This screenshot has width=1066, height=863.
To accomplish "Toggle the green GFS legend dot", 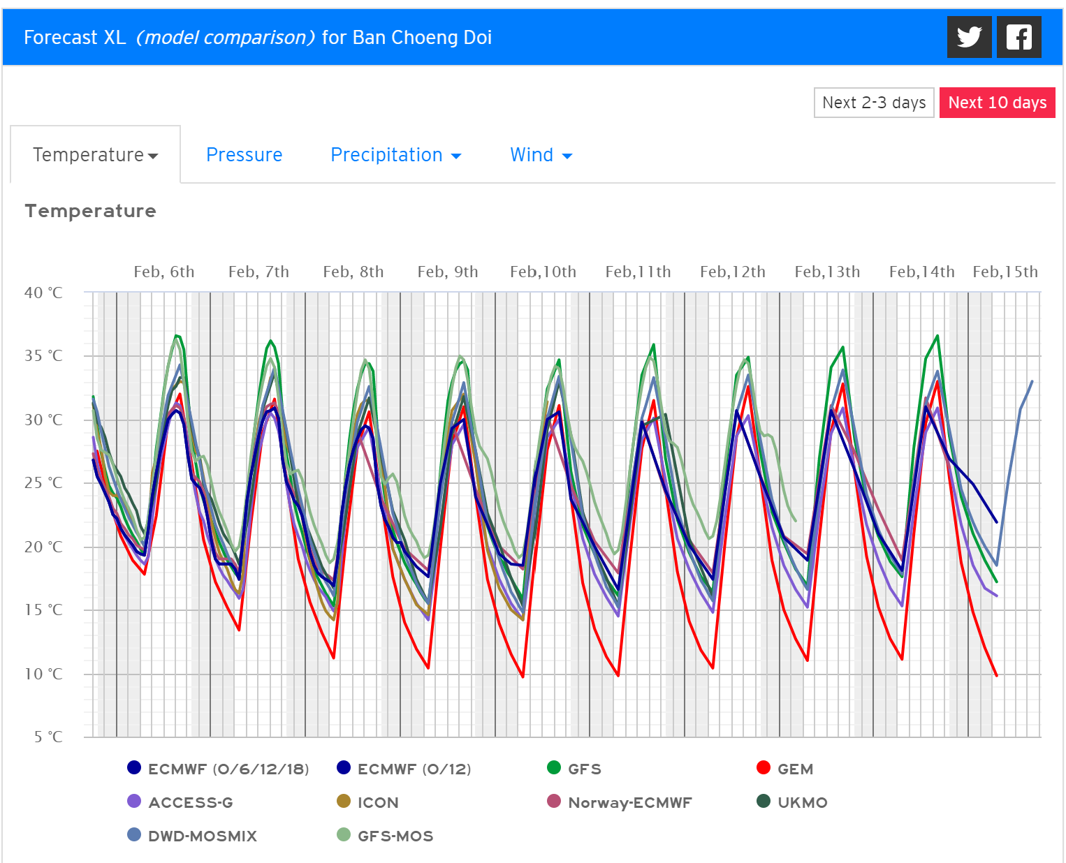I will (554, 768).
